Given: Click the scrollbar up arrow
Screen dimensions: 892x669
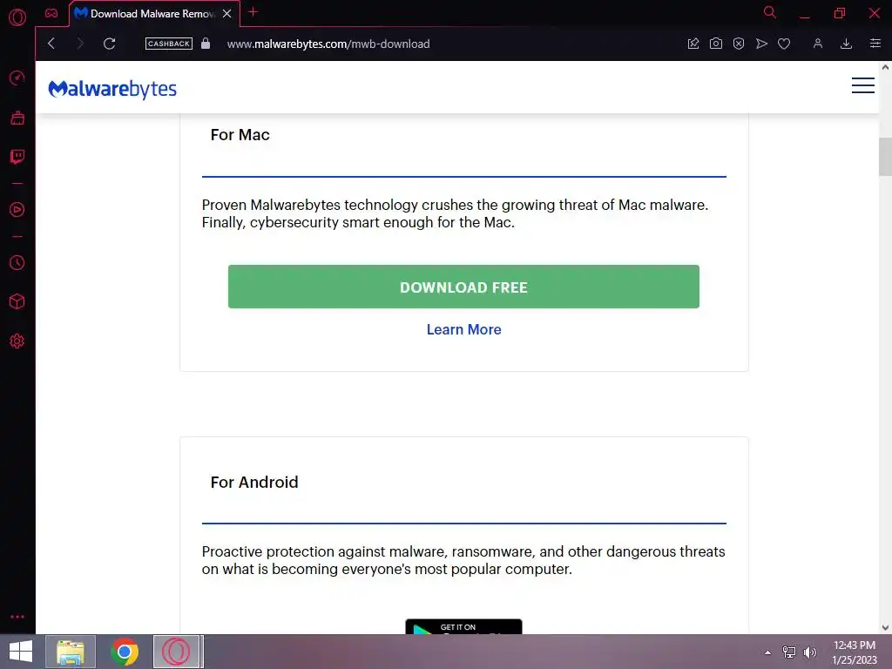Looking at the screenshot, I should [x=885, y=67].
